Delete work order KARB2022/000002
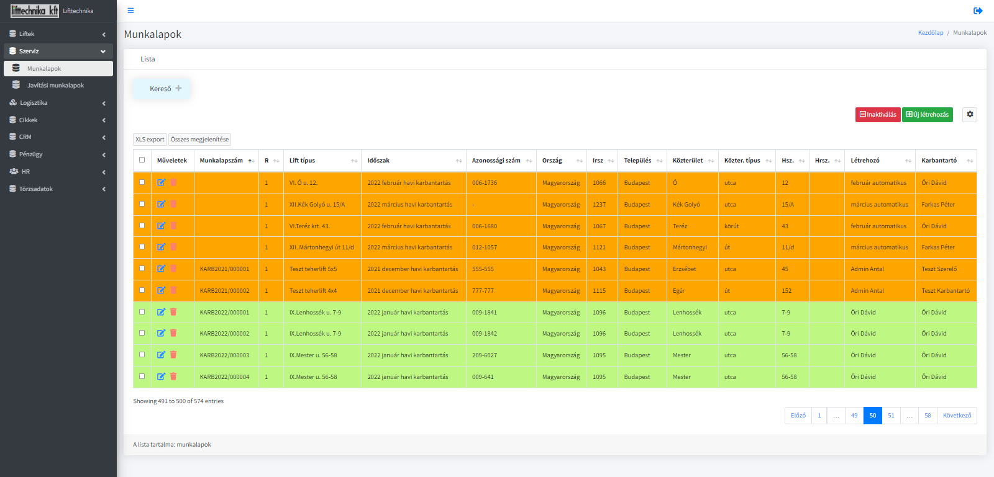This screenshot has height=477, width=994. 173,333
